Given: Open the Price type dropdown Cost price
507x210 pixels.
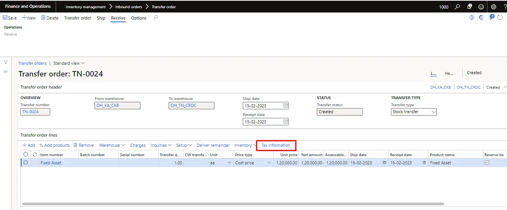Looking at the screenshot, I should (x=269, y=163).
